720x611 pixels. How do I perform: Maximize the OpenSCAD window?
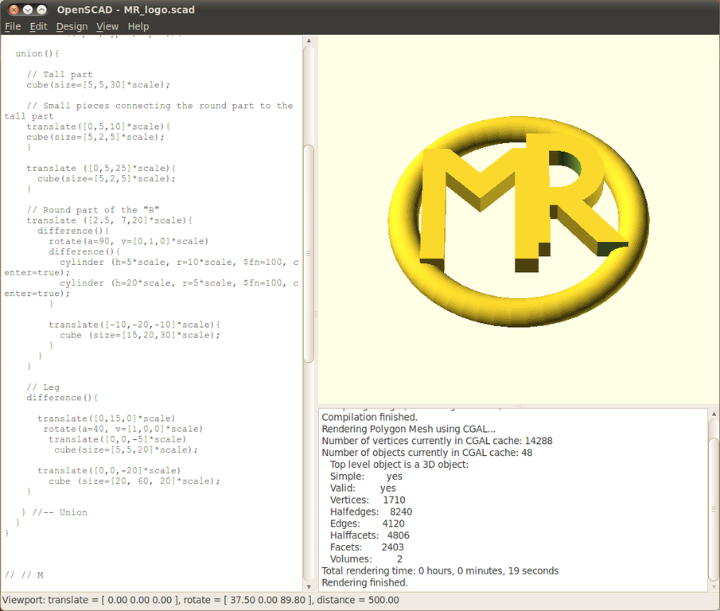[42, 10]
